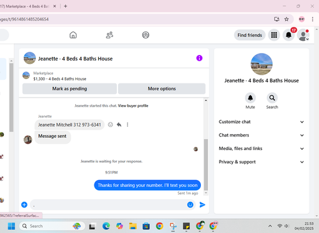Bookmark this page with the star icon
The height and width of the screenshot is (233, 319).
(x=286, y=19)
